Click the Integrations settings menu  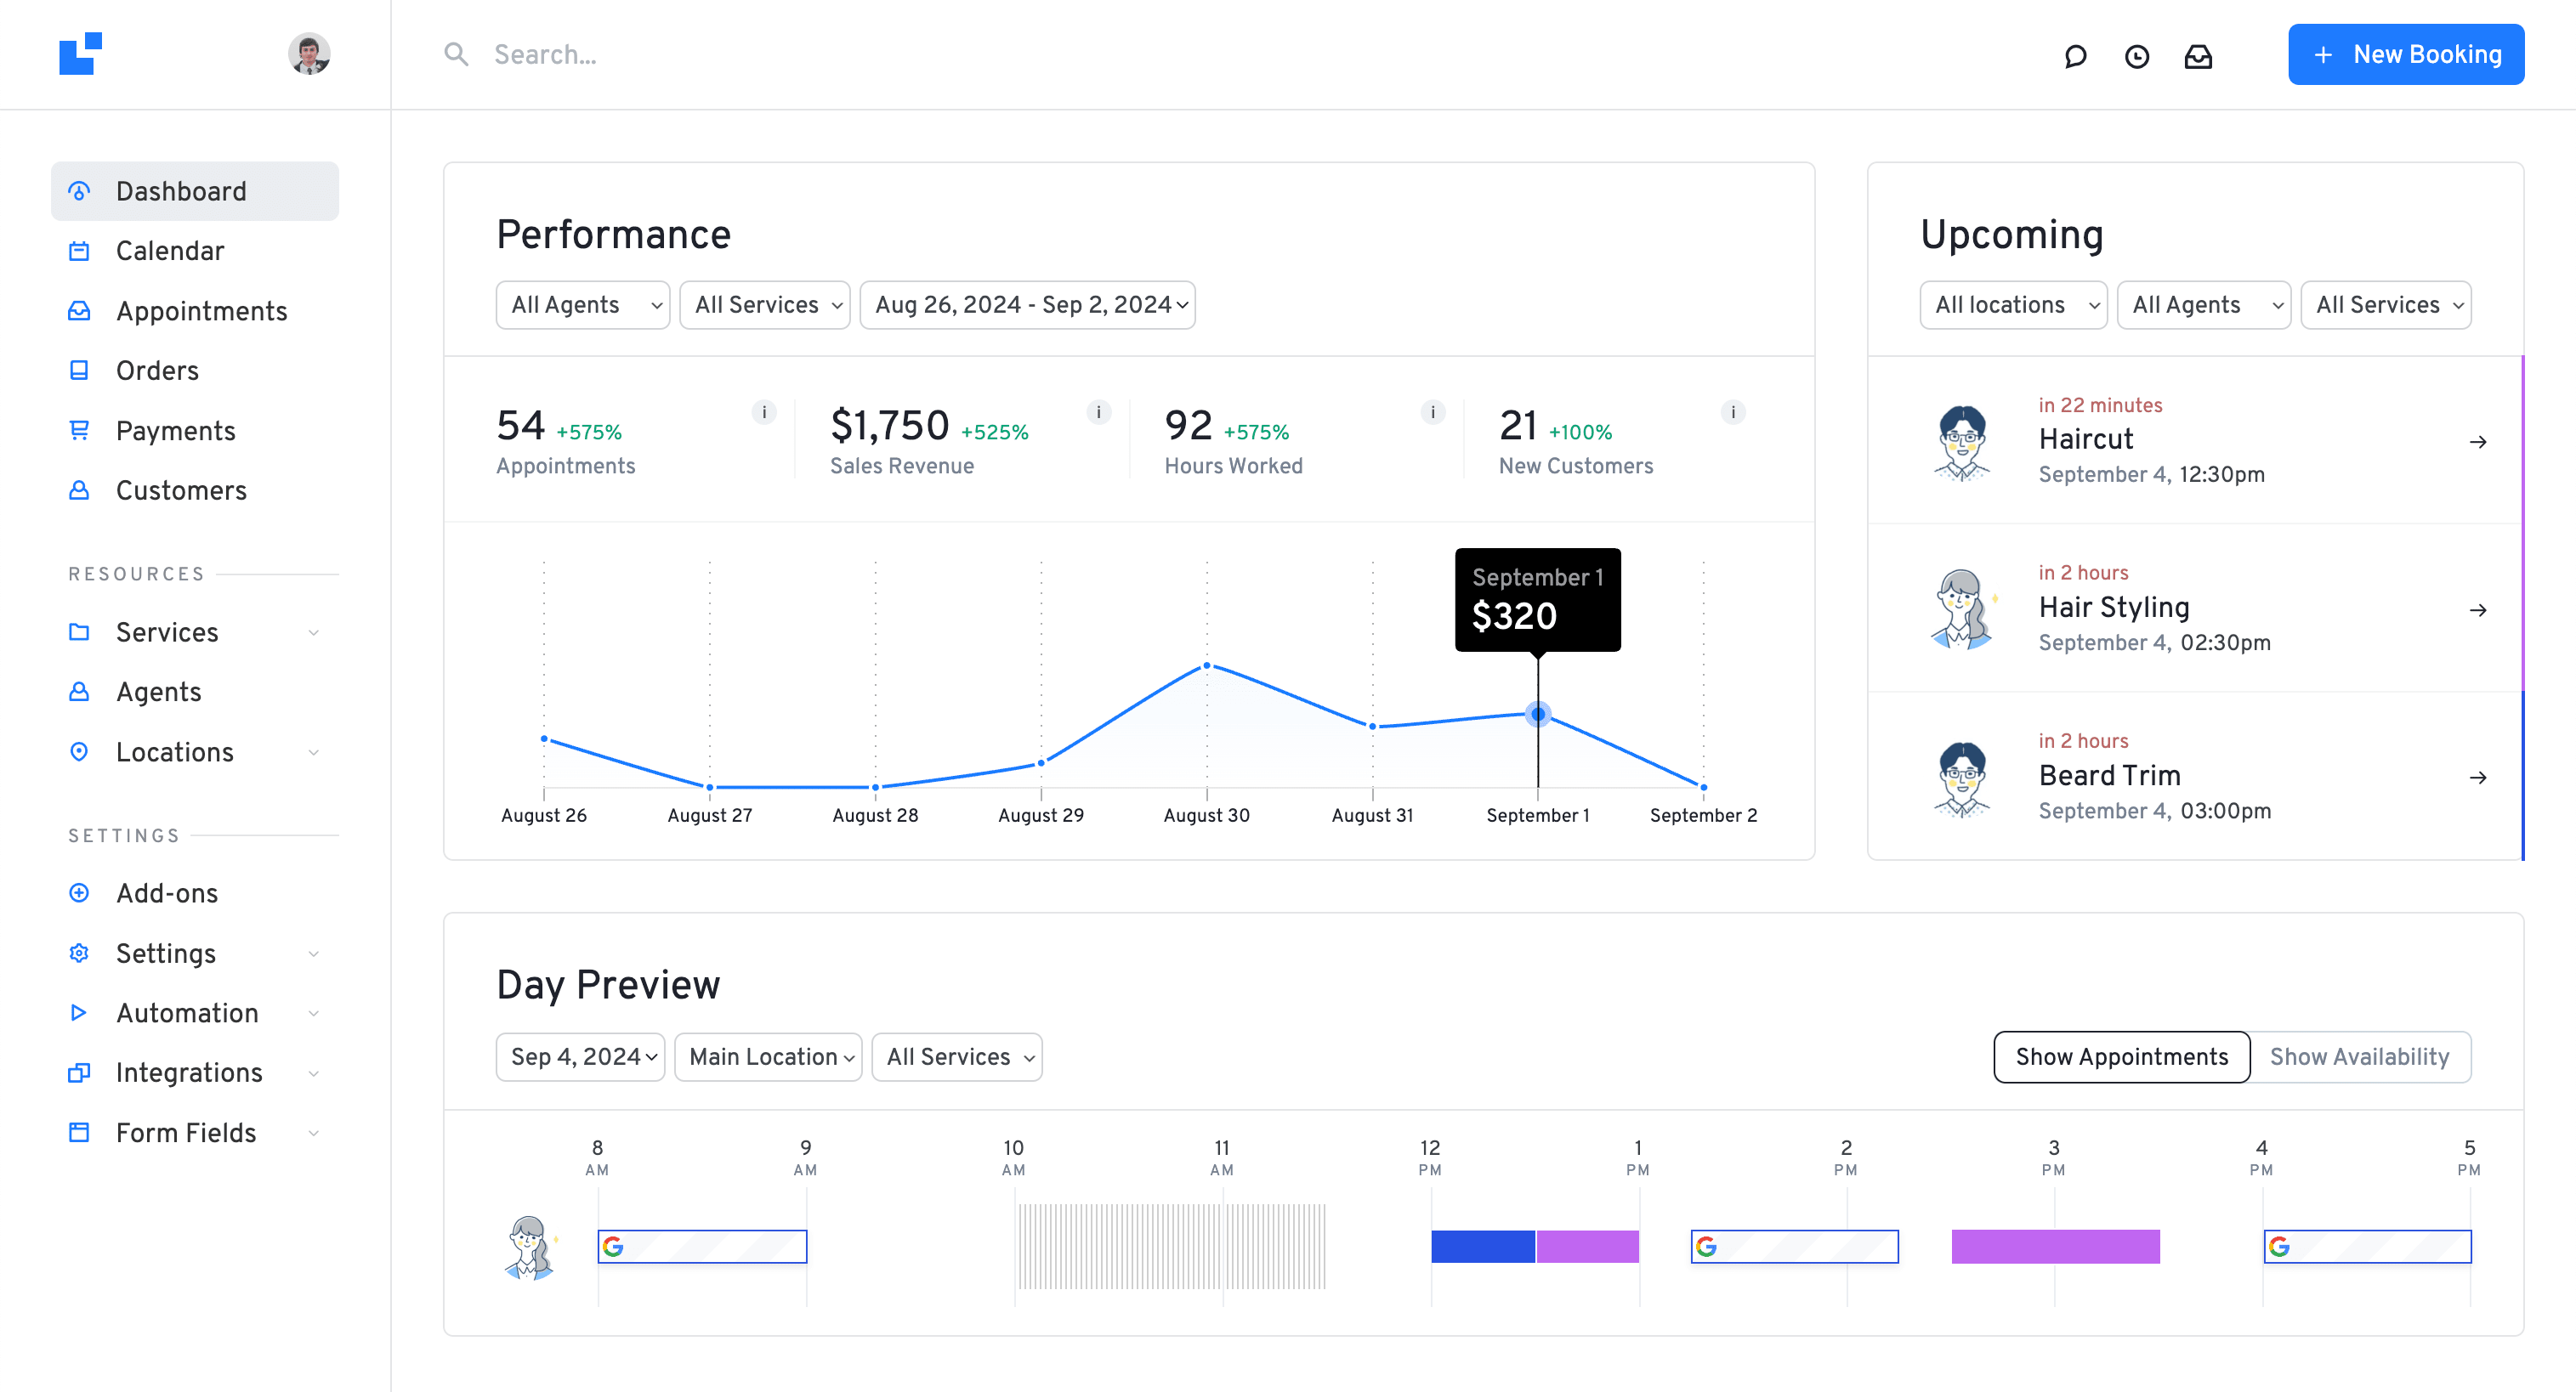coord(189,1072)
